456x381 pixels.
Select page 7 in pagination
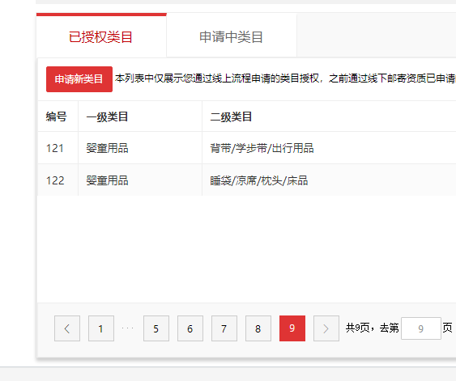(x=224, y=328)
